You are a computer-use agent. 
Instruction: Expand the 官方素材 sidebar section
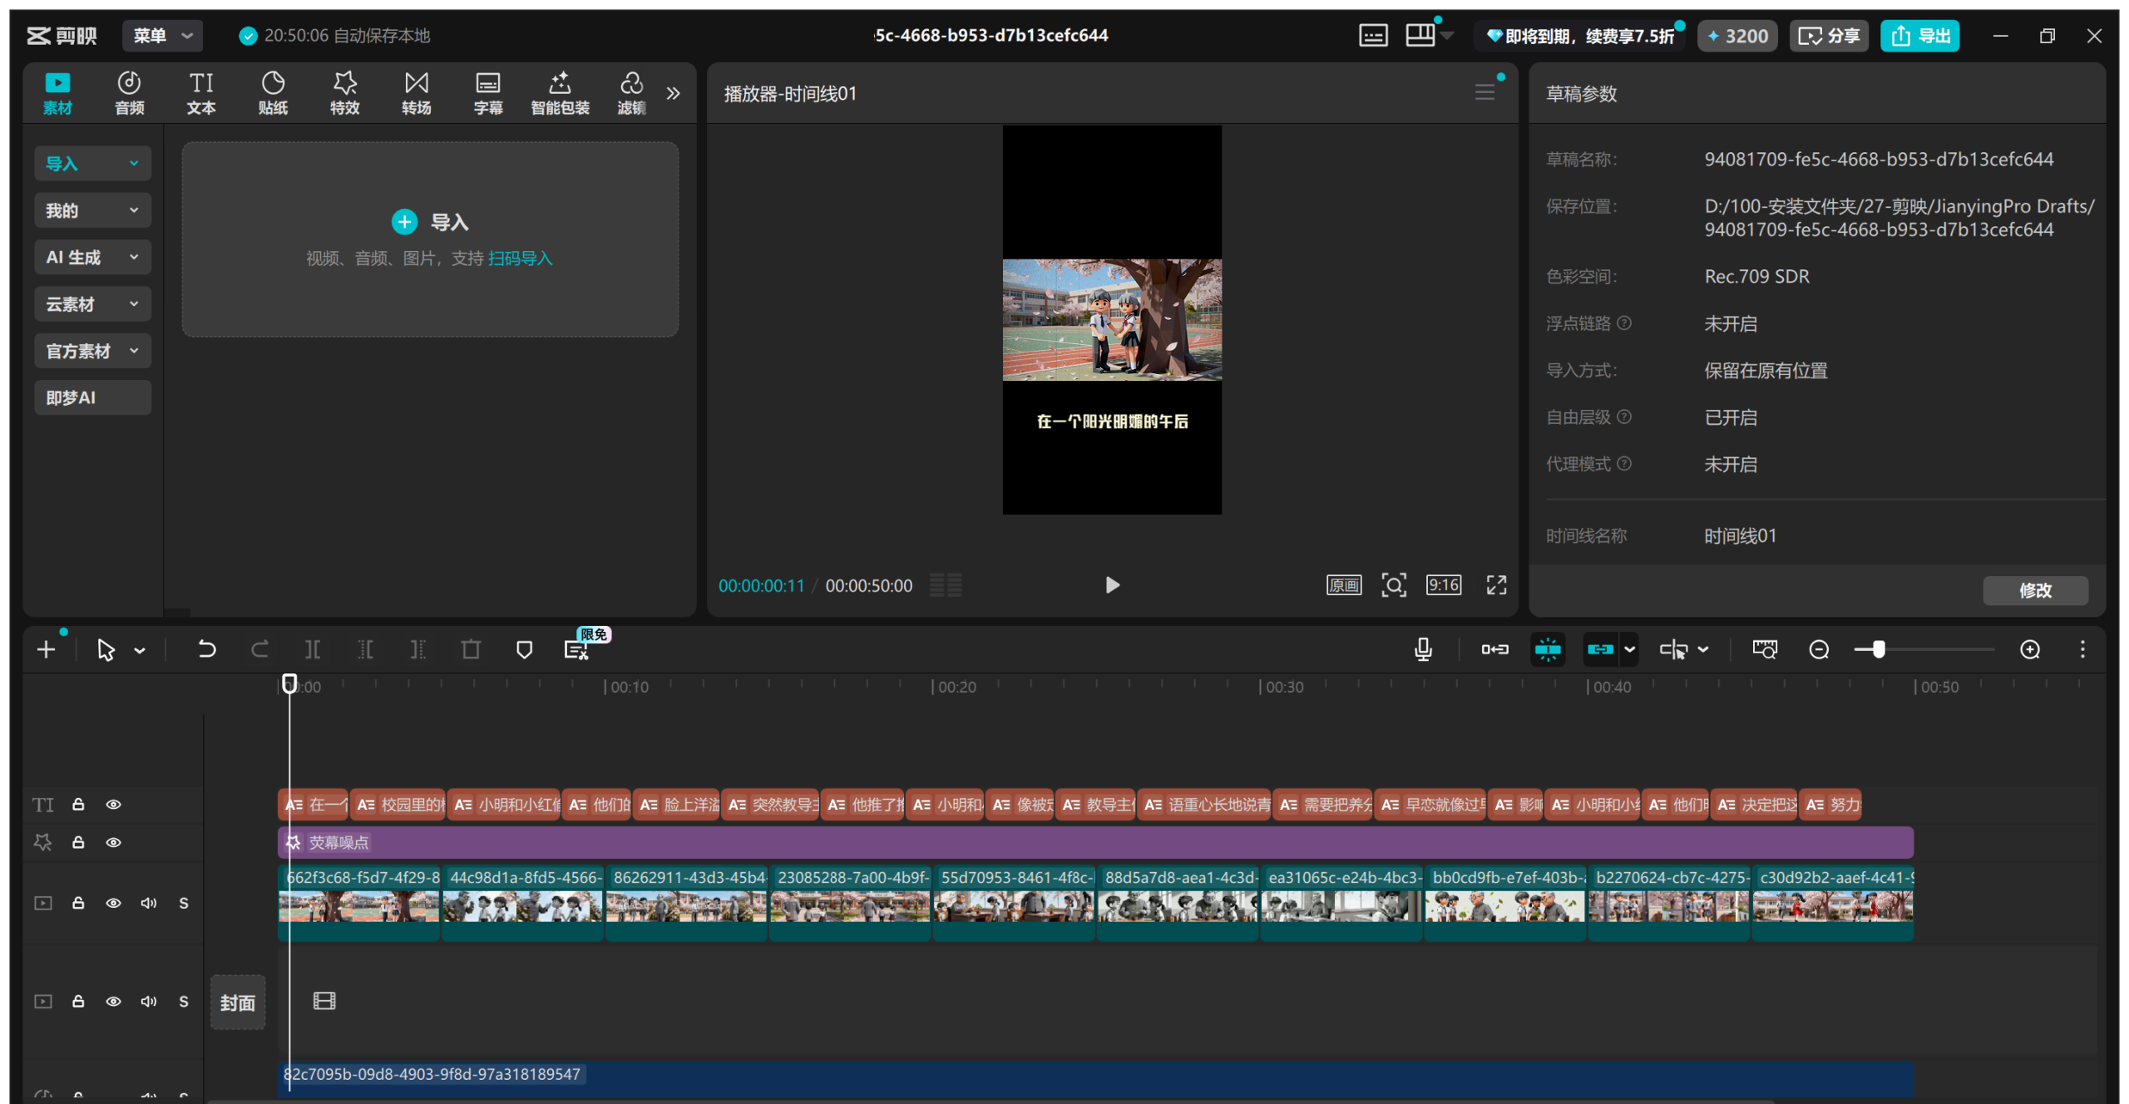click(x=92, y=351)
